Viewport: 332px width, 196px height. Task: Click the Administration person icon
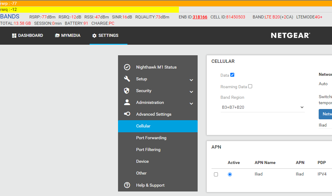click(127, 102)
